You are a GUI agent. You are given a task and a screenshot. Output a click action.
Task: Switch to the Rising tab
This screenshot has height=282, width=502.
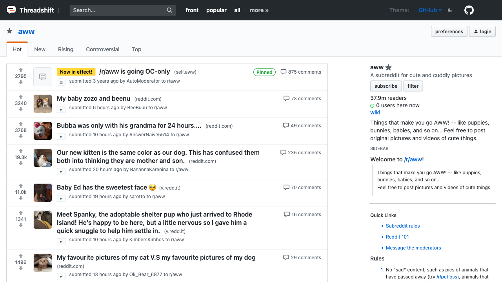[x=65, y=49]
